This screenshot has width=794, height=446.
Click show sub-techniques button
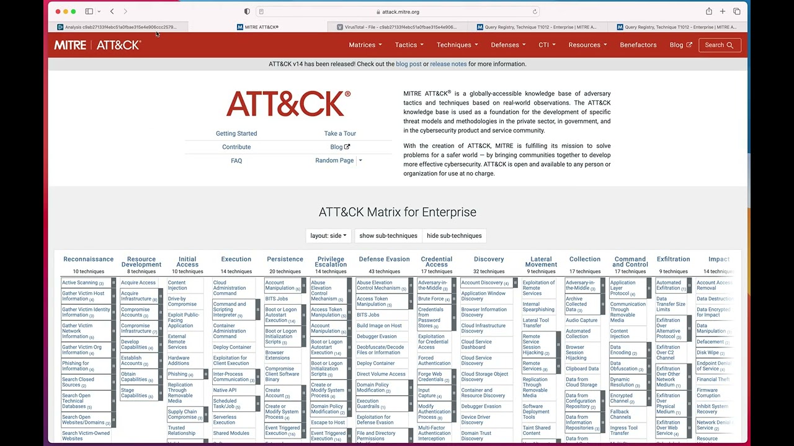(x=388, y=235)
